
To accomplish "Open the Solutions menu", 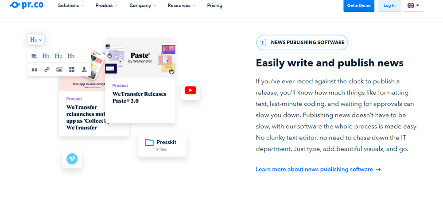I will coord(71,5).
